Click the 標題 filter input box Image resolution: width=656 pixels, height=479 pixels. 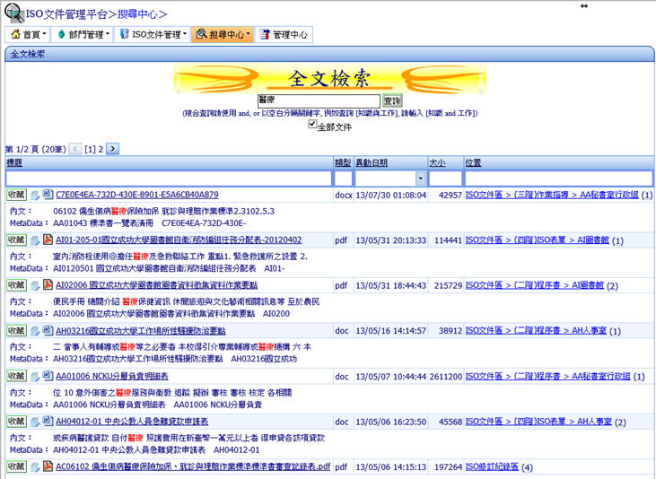[169, 179]
